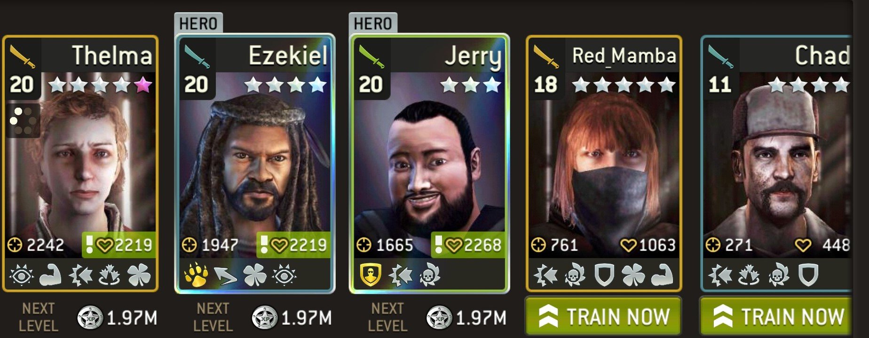Click the dice badge on Thelma's portrait
869x338 pixels.
pyautogui.click(x=23, y=120)
